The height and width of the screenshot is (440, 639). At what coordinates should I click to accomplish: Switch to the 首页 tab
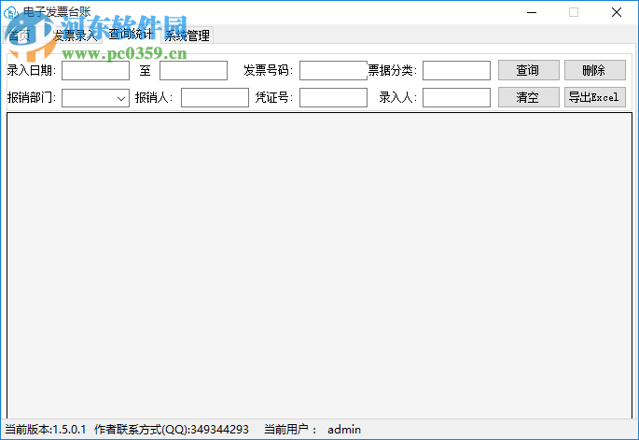pyautogui.click(x=21, y=35)
